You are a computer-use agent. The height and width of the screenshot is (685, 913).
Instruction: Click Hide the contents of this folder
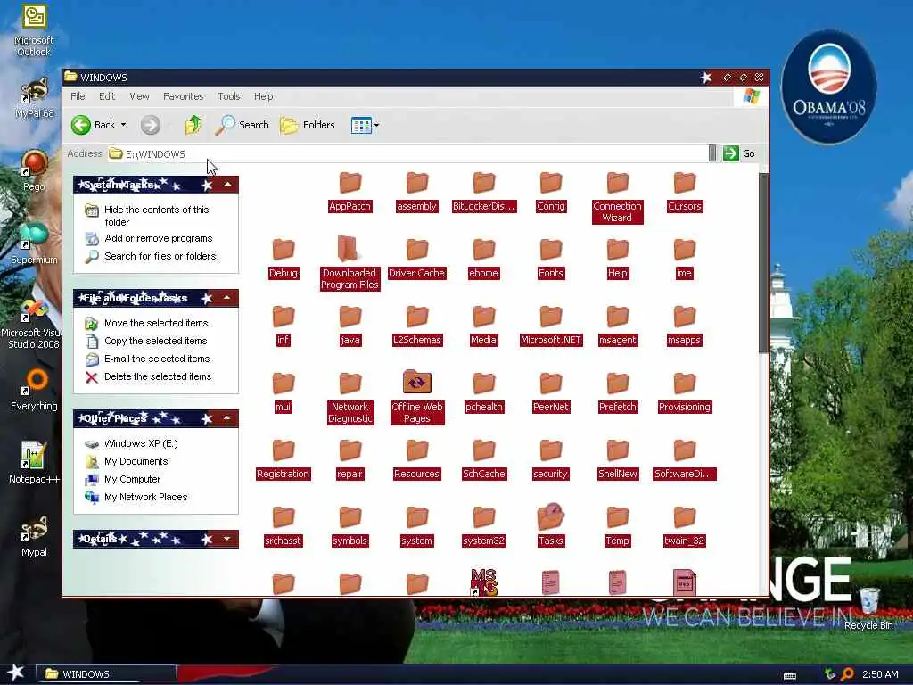tap(156, 216)
